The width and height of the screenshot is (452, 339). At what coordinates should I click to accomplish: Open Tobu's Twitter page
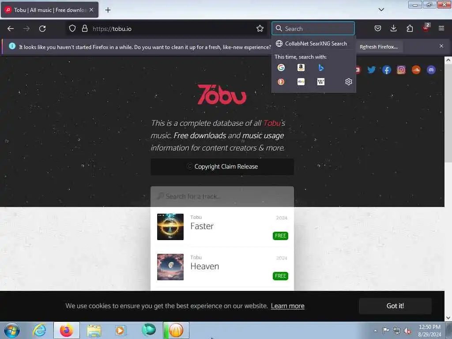point(371,70)
